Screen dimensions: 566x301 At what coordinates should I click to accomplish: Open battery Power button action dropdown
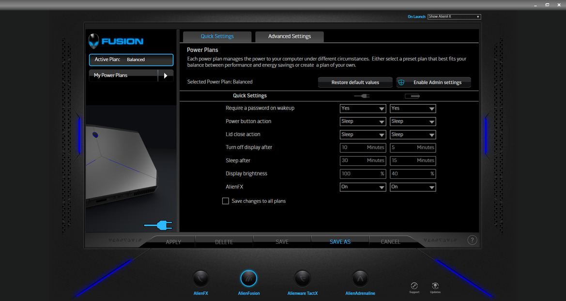click(413, 121)
